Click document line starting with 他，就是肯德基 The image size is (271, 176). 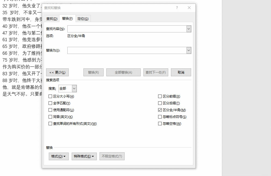tap(22, 87)
